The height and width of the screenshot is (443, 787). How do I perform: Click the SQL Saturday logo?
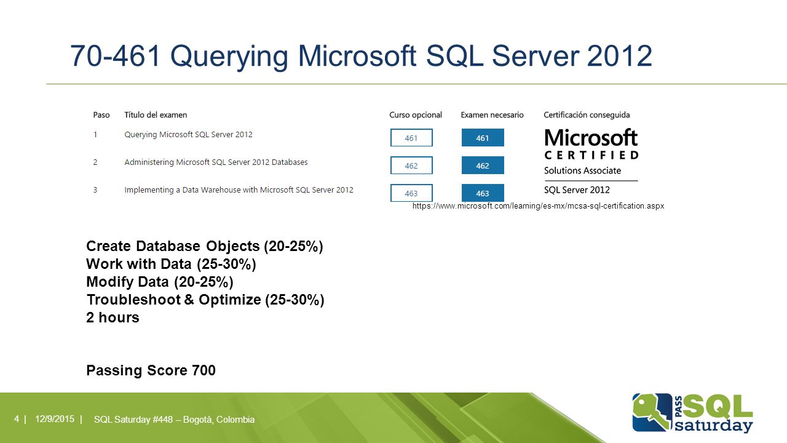point(692,413)
